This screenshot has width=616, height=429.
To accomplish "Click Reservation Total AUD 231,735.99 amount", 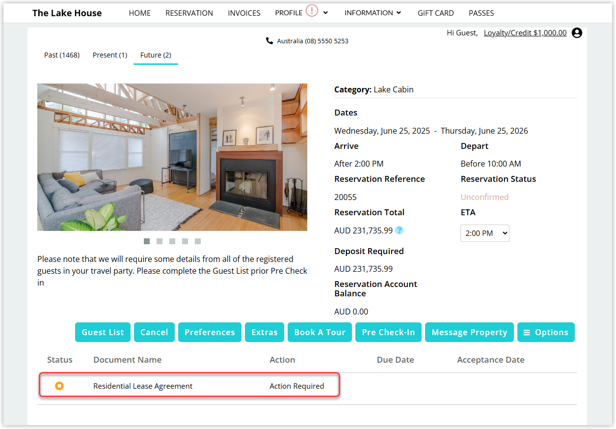I will [364, 230].
